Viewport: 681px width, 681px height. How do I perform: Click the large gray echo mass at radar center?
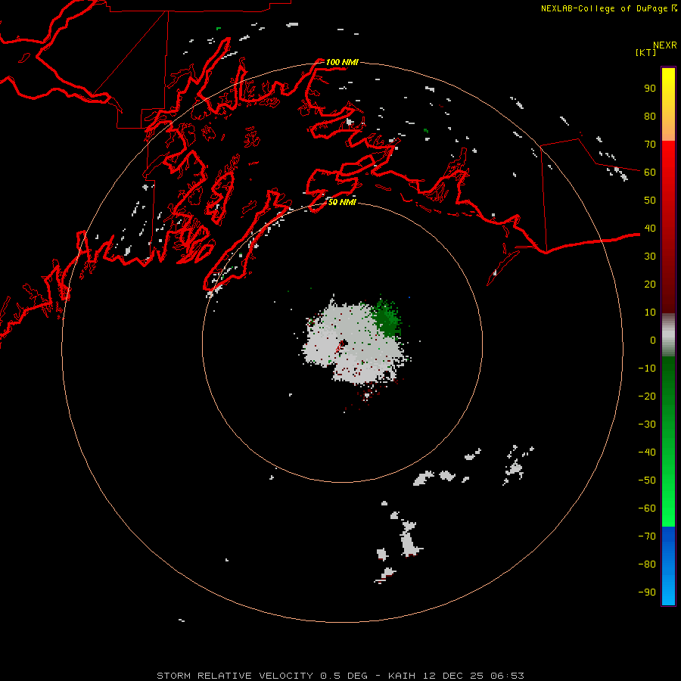[354, 343]
